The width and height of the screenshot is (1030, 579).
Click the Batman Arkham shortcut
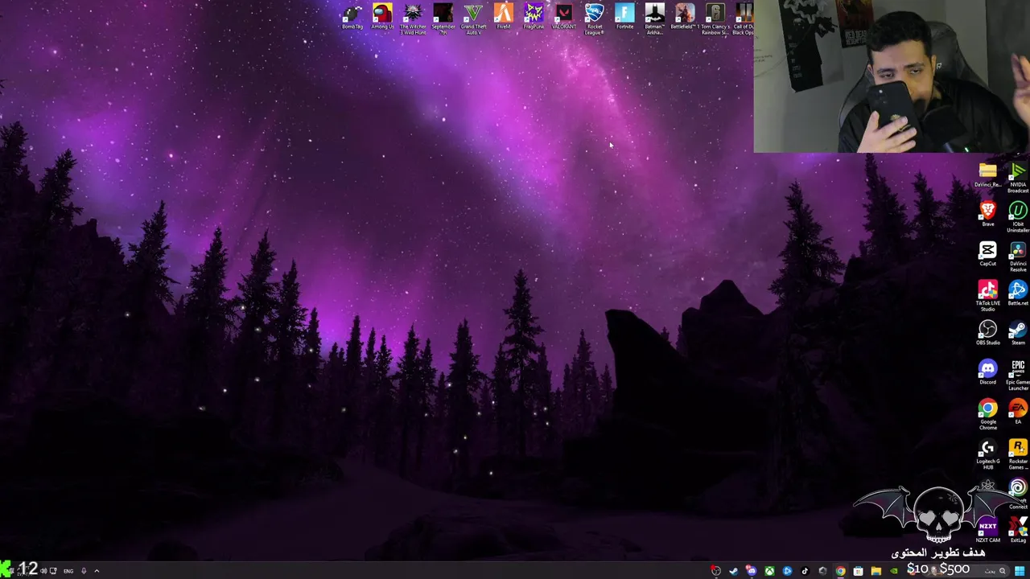pyautogui.click(x=654, y=19)
